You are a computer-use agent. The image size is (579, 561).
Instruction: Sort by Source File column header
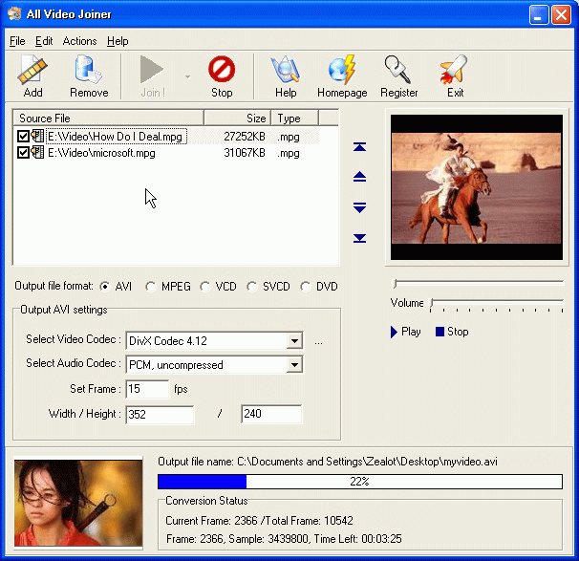pyautogui.click(x=108, y=119)
